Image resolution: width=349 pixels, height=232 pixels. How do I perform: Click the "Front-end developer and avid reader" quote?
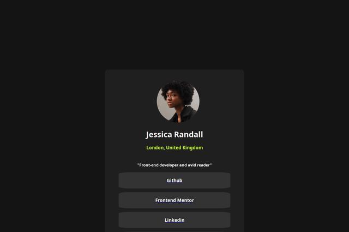tap(174, 165)
